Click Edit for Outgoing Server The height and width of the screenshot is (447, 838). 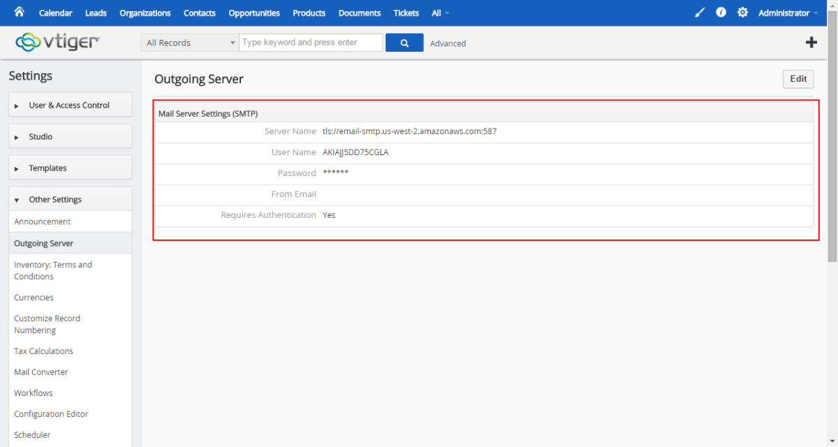tap(798, 79)
